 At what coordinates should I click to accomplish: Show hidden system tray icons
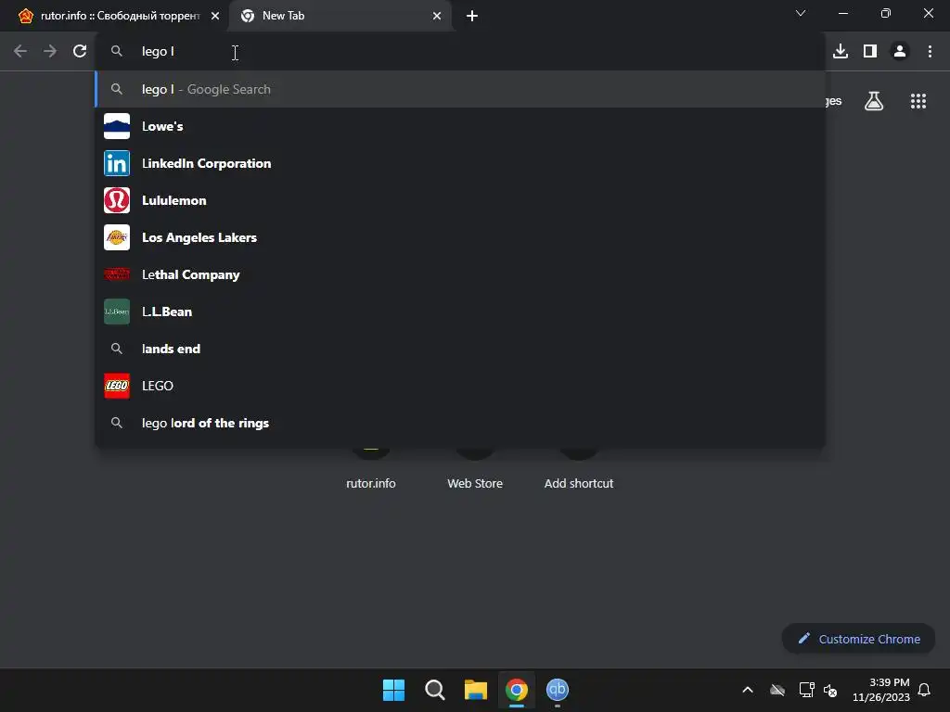(x=748, y=690)
